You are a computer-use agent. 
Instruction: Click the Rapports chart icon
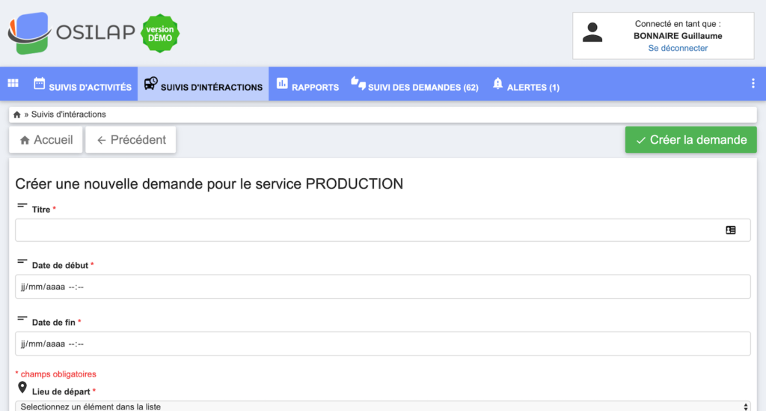tap(282, 84)
